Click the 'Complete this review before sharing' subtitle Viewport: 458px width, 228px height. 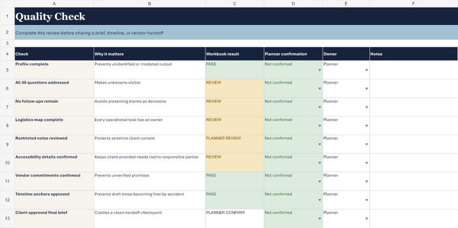point(236,32)
